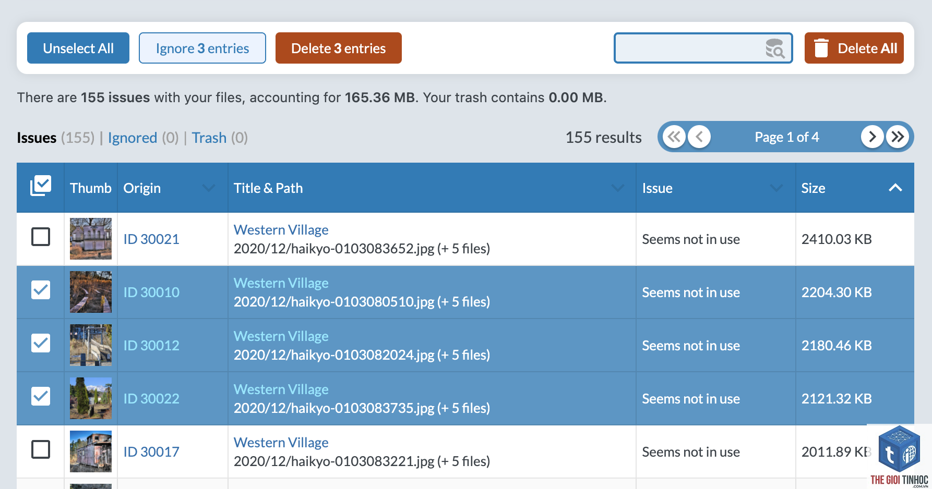Click Seems not in use for ID 30021
The image size is (932, 489).
click(691, 239)
